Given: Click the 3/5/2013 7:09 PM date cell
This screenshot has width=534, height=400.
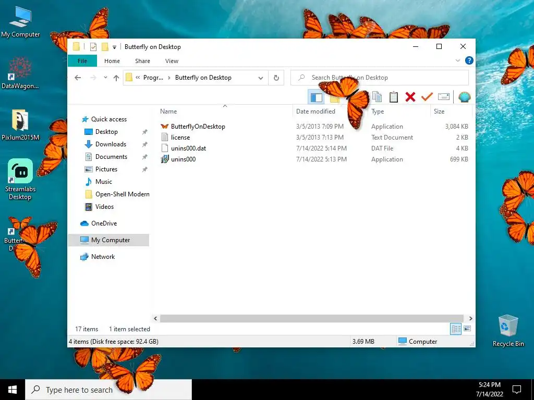Looking at the screenshot, I should coord(320,127).
